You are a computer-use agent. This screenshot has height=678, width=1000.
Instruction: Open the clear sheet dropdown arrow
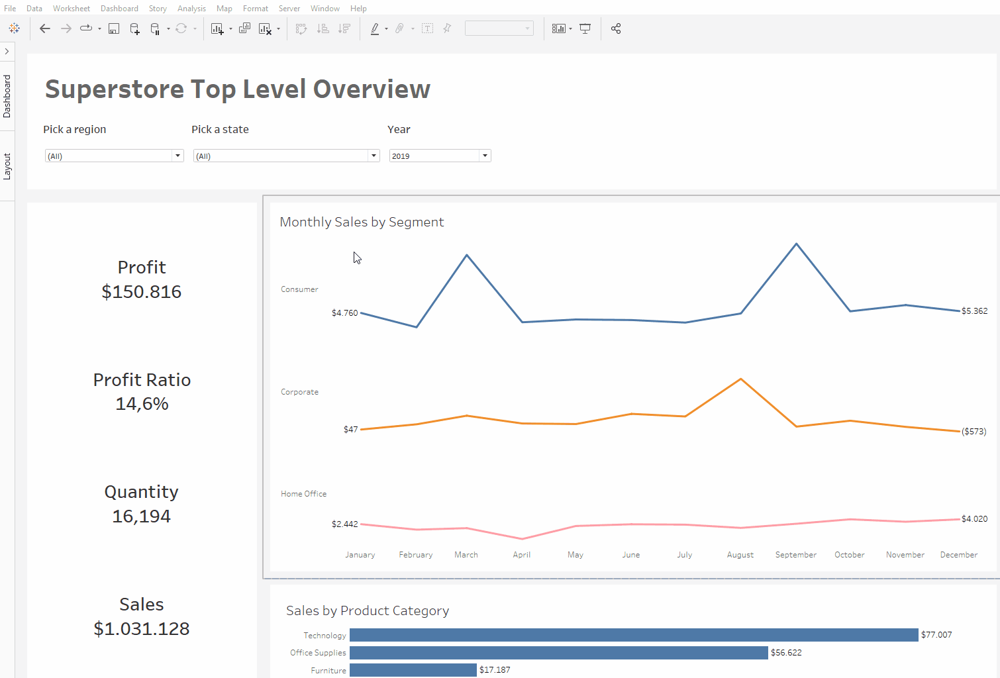click(x=278, y=29)
